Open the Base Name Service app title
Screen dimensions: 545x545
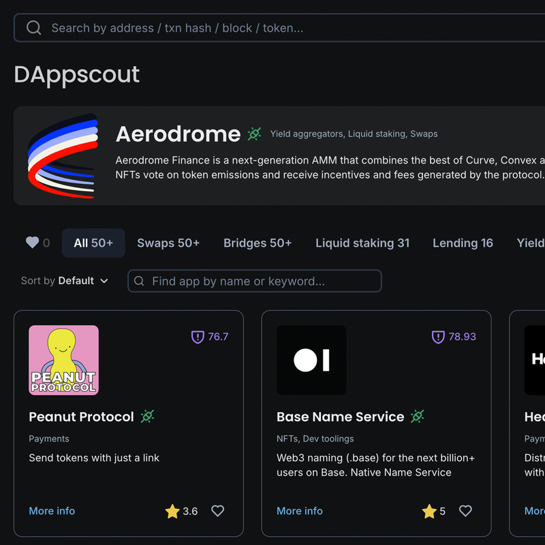click(341, 417)
